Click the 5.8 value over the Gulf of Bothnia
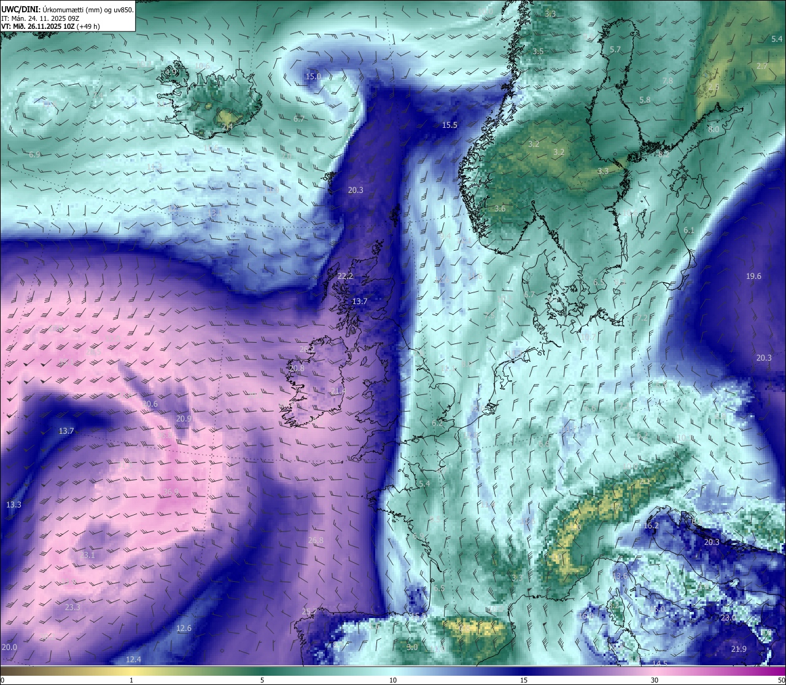786x685 pixels. pos(645,100)
